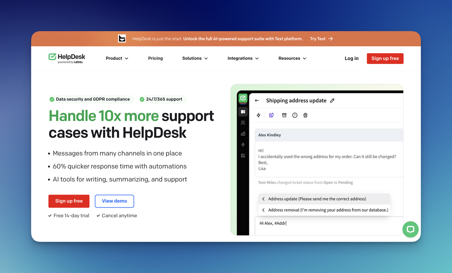452x273 pixels.
Task: Delete the ticket using the trash icon
Action: (305, 115)
